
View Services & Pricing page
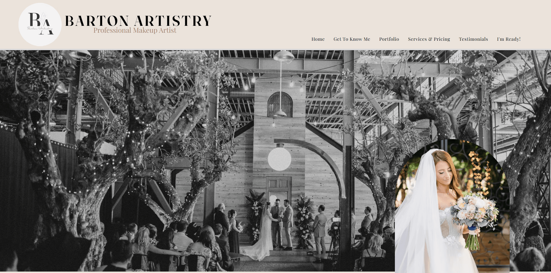pyautogui.click(x=429, y=39)
